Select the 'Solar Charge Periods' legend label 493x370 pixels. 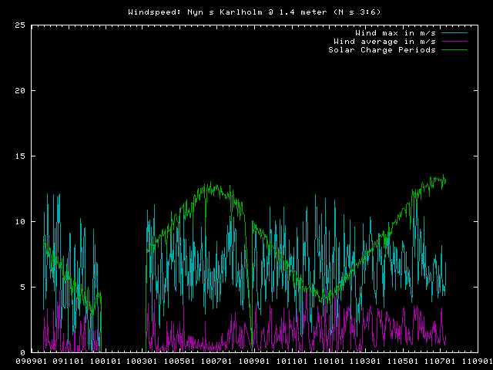point(382,50)
